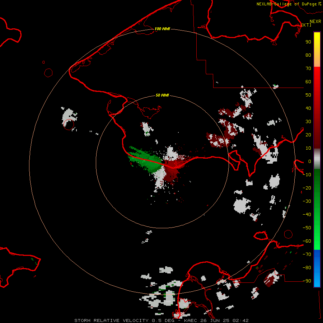Click the "60" value on the velocity scale
Image resolution: width=323 pixels, height=323 pixels.
(308, 81)
